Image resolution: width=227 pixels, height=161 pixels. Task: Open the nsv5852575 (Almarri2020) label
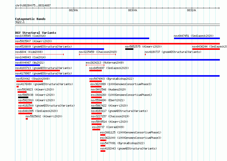tap(143, 47)
